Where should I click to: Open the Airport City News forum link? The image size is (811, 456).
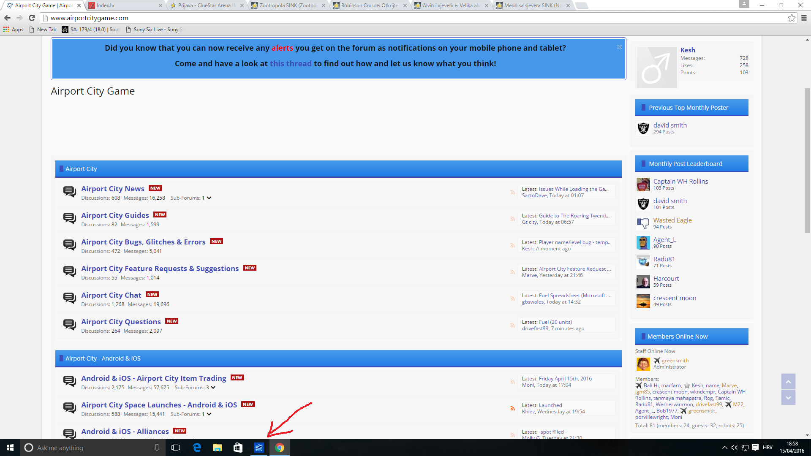pos(113,189)
